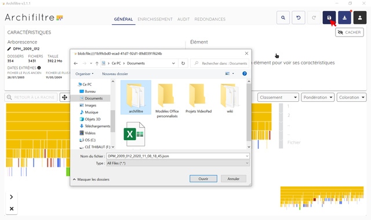Click the info icon next to Dates extrêmes
371x220 pixels.
click(x=39, y=68)
